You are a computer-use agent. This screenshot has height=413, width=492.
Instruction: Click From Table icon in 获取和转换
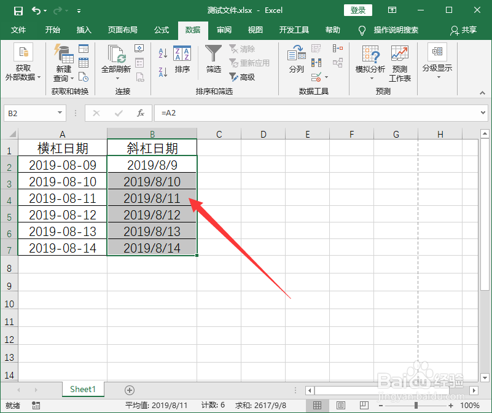pos(84,63)
